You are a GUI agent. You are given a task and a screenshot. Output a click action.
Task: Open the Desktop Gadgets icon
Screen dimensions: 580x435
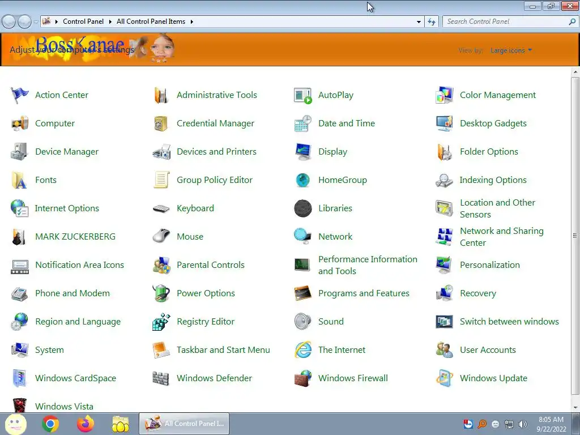click(x=444, y=123)
